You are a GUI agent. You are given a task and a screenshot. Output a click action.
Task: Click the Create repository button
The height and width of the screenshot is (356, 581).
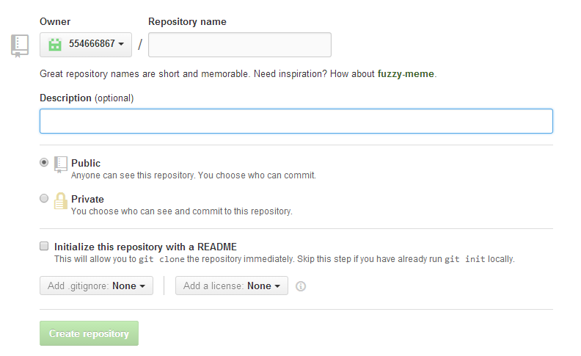(x=89, y=333)
